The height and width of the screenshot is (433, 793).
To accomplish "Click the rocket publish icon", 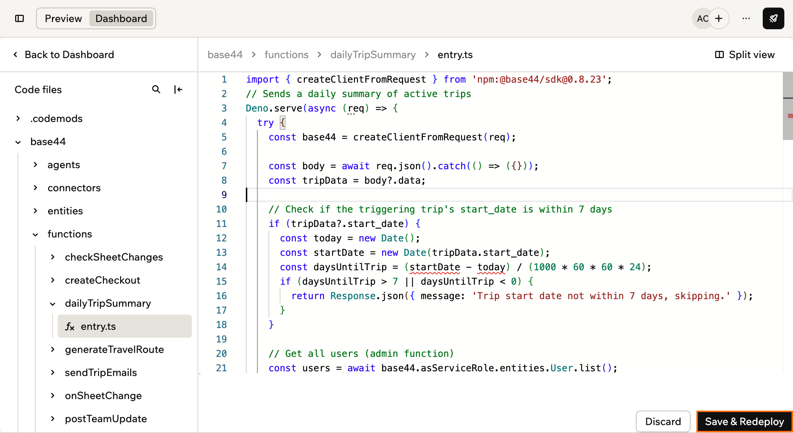I will tap(774, 18).
